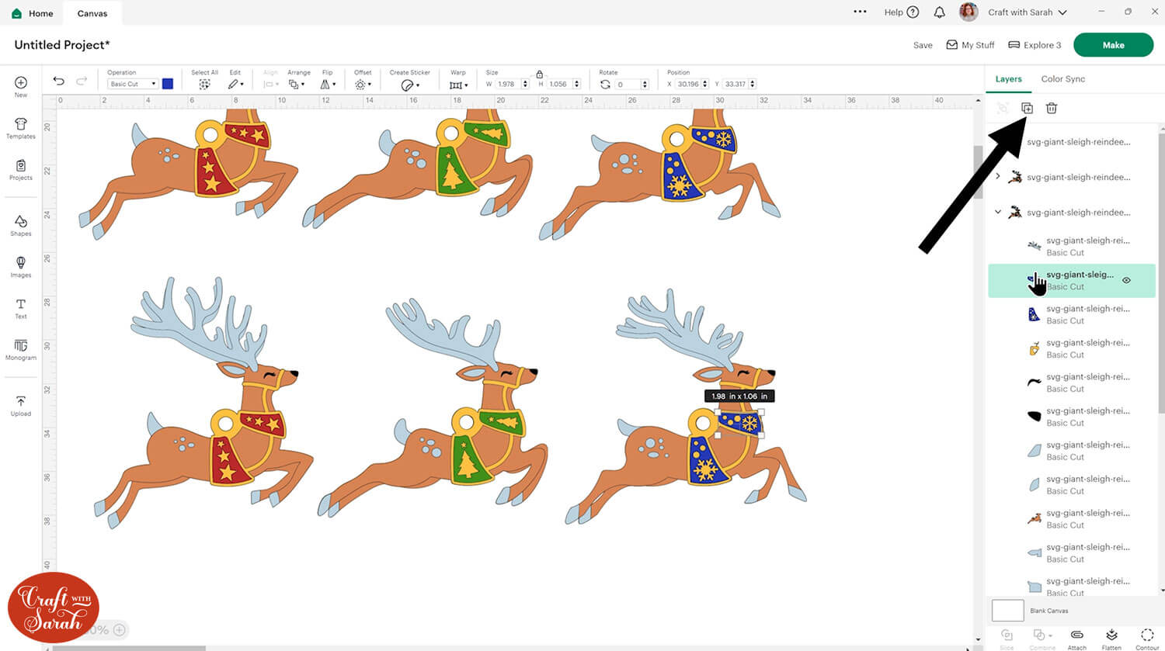1165x651 pixels.
Task: Delete the selected layer with trash icon
Action: [1051, 109]
